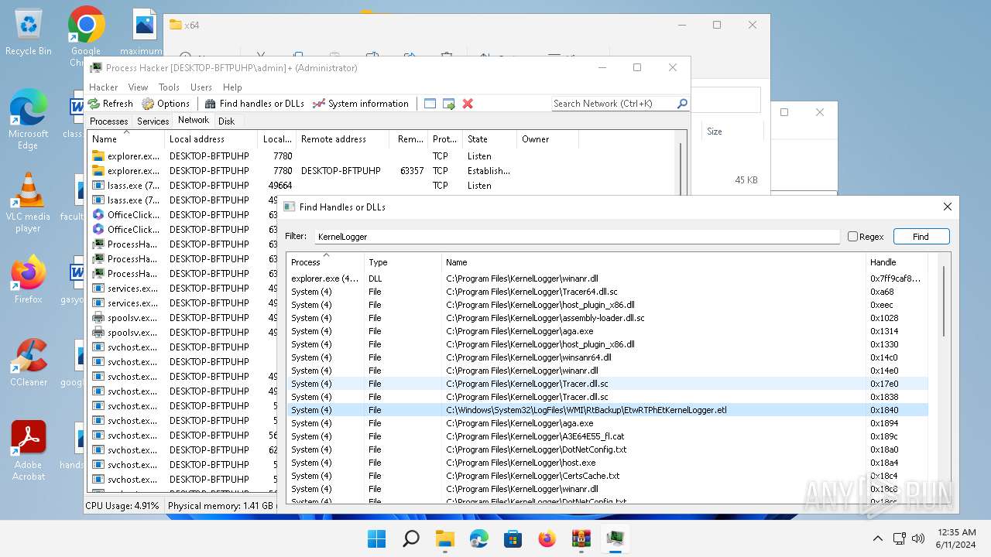
Task: Open Find handles or DLLs tool
Action: point(254,104)
